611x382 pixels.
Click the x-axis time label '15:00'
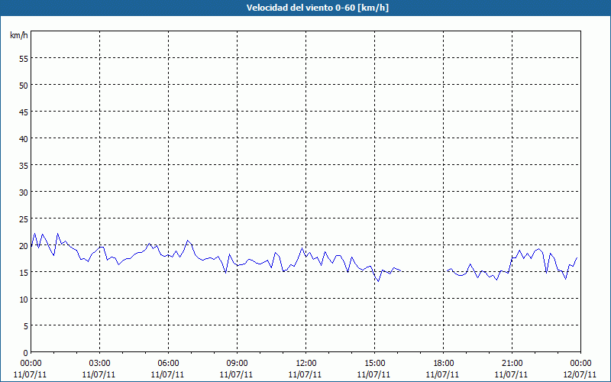374,364
